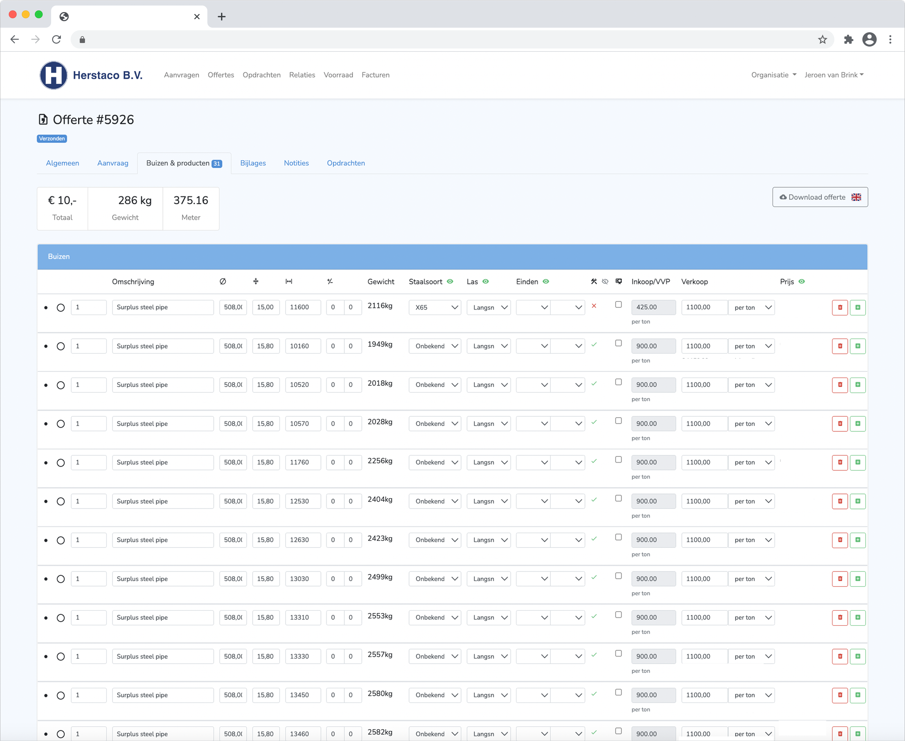This screenshot has height=741, width=905.
Task: Click the crossed-out eye header icon
Action: coord(605,281)
